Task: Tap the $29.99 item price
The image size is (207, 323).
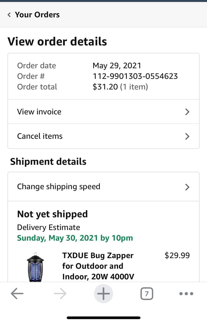Action: (x=177, y=255)
